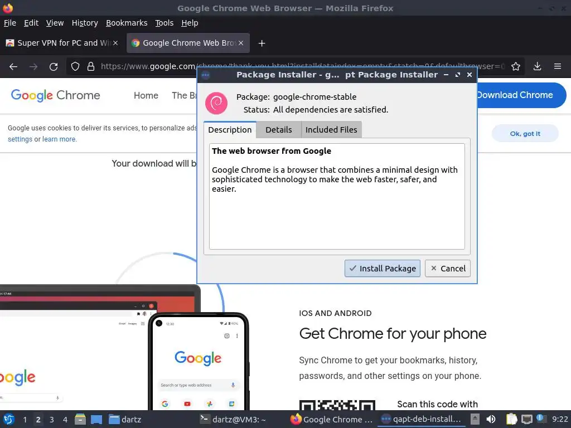
Task: Click the phone mockup image showing Google
Action: [199, 362]
